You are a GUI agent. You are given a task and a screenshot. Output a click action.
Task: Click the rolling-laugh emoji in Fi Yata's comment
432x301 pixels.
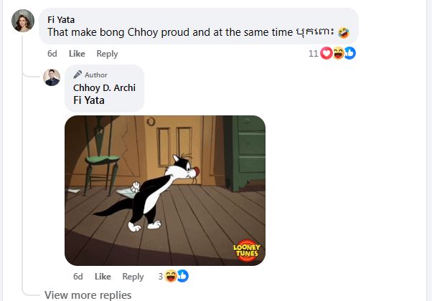click(x=344, y=33)
